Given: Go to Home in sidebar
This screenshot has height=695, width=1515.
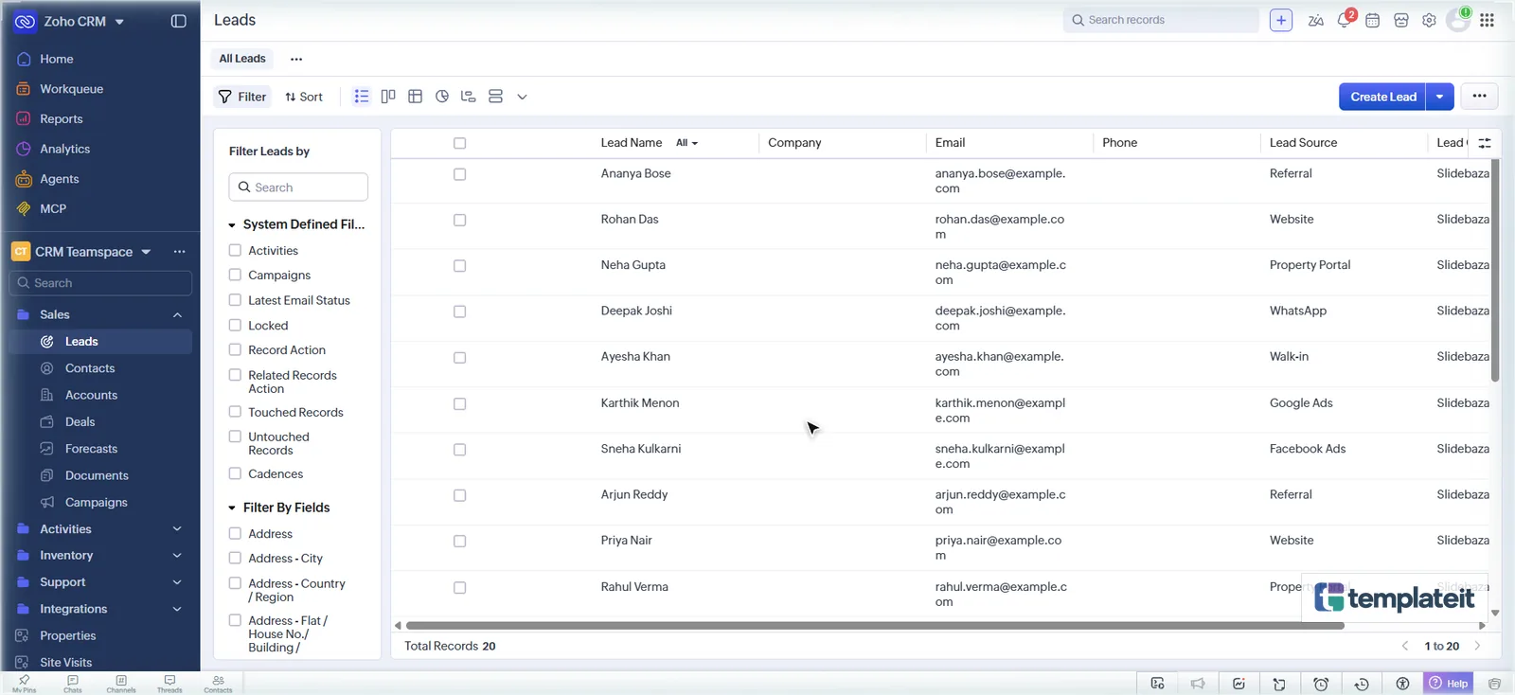Looking at the screenshot, I should 56,59.
